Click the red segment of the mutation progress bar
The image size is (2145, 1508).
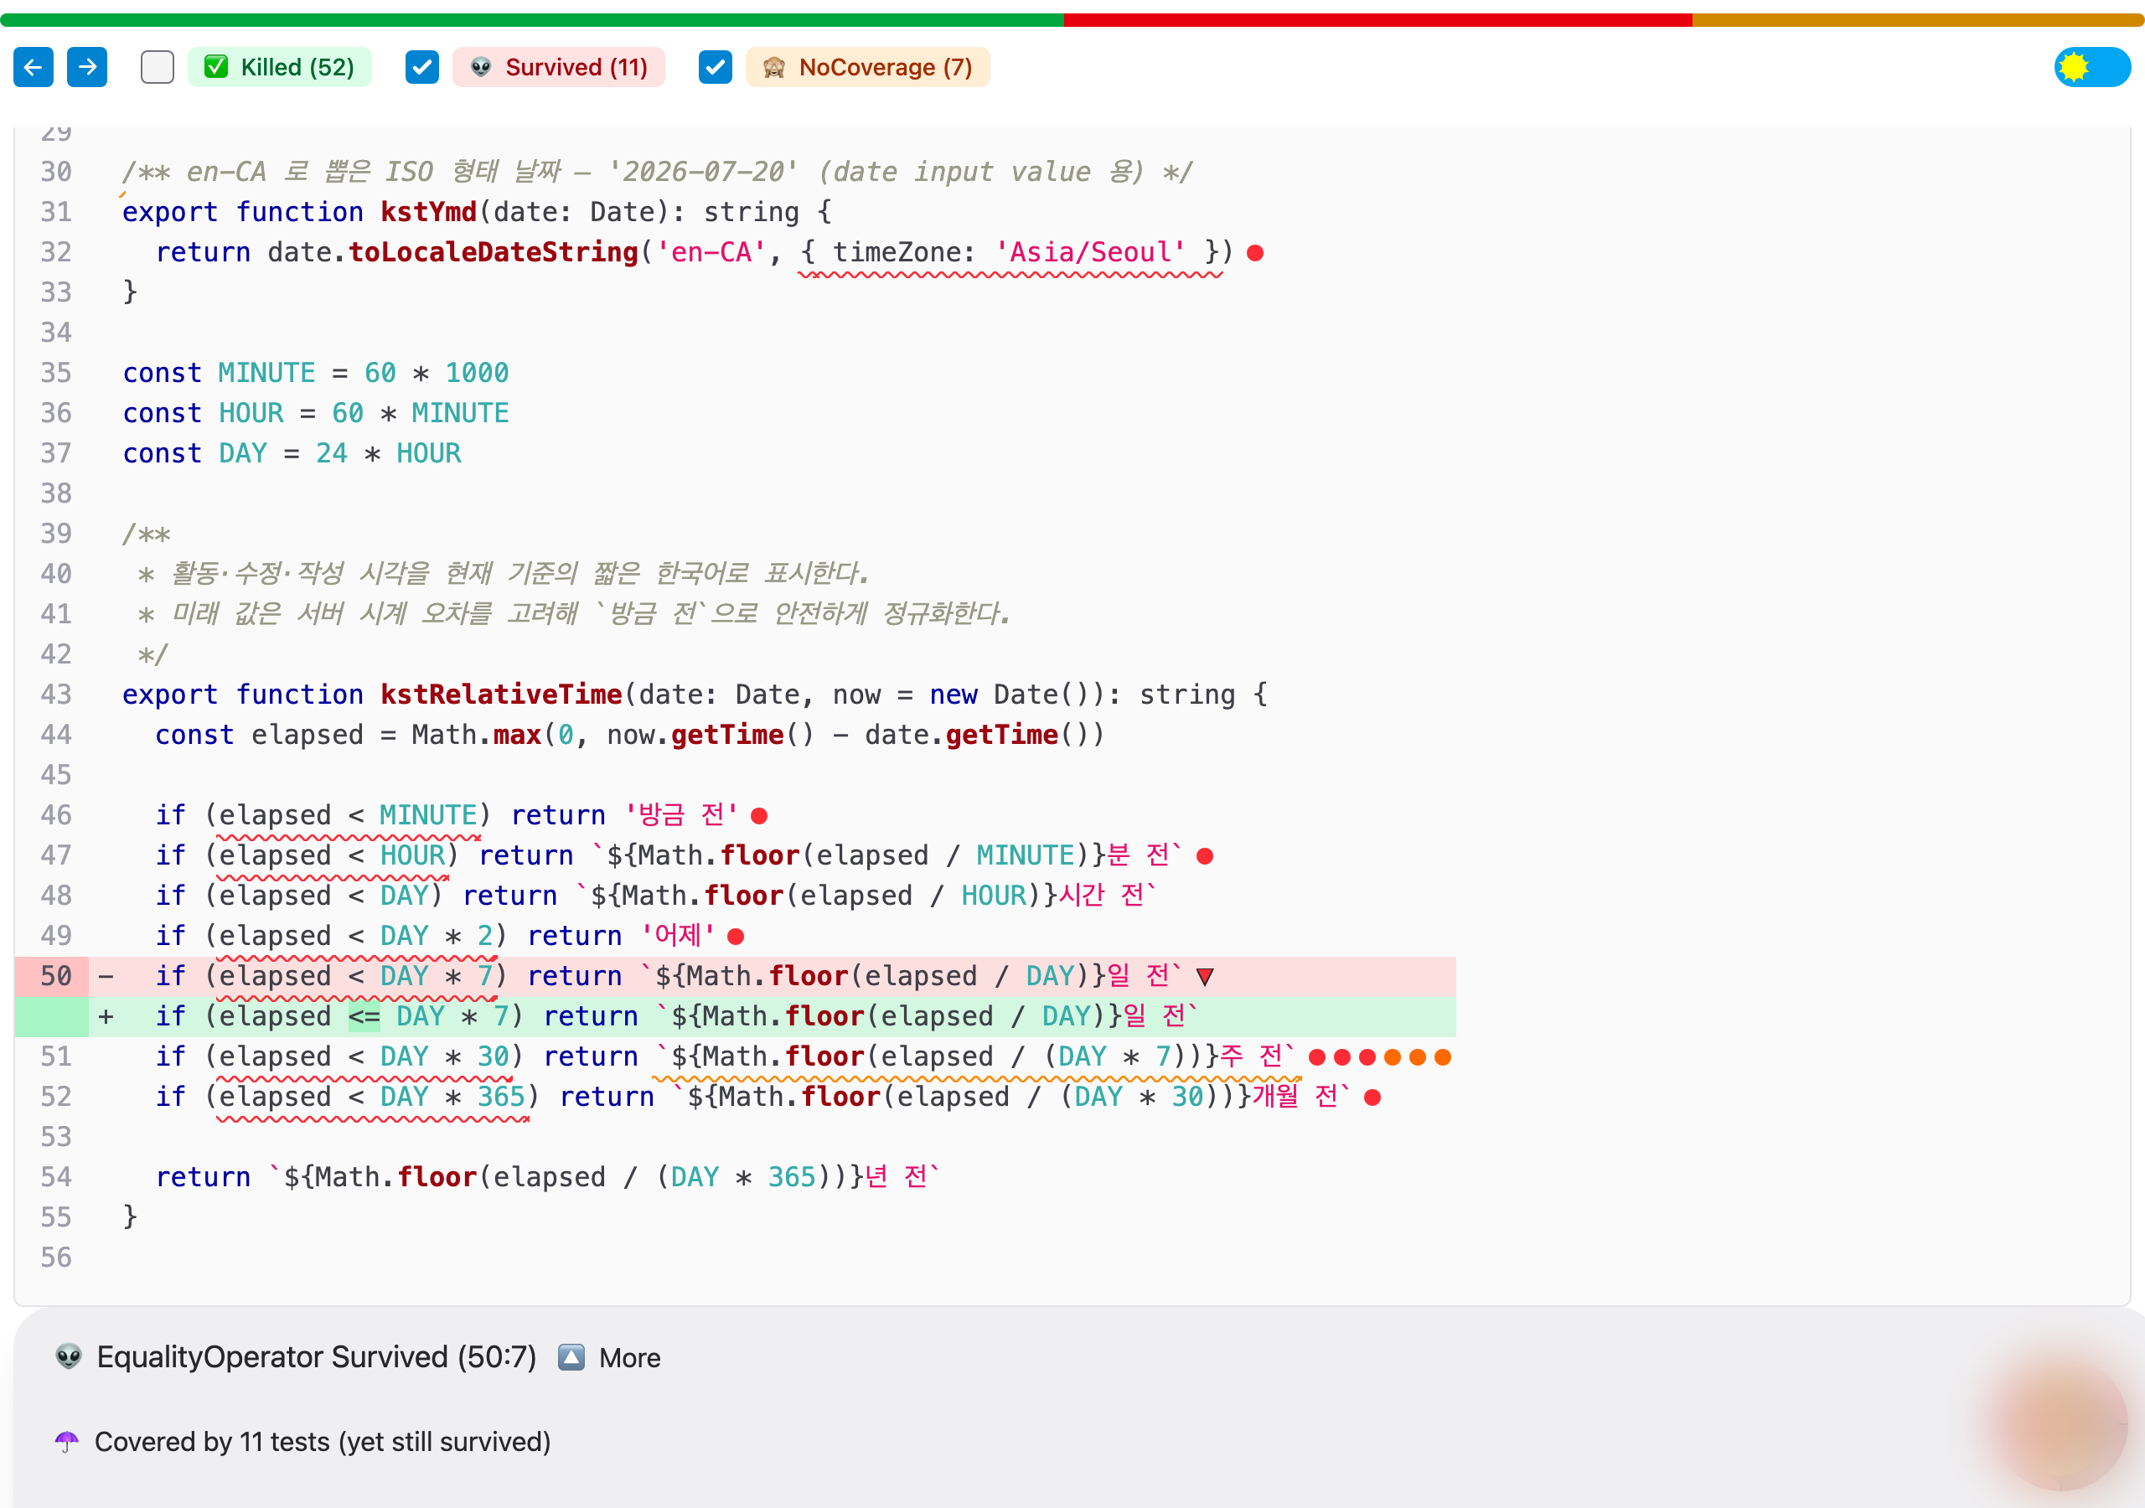1378,19
